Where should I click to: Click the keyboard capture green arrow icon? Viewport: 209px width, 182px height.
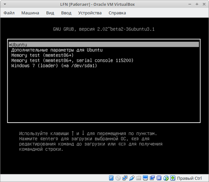coord(173,178)
